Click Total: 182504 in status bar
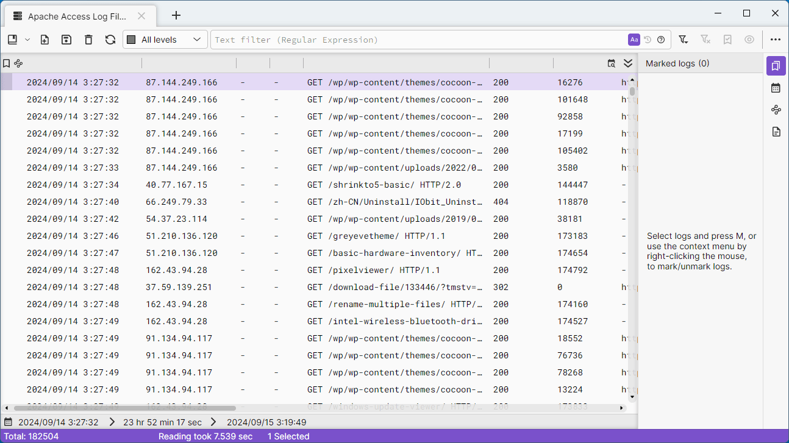 coord(32,436)
